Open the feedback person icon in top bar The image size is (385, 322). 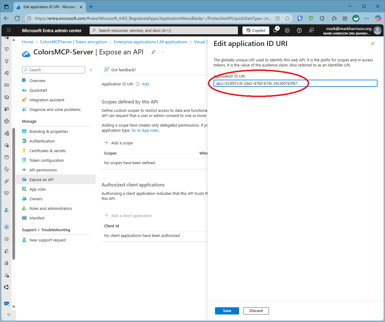pos(311,30)
